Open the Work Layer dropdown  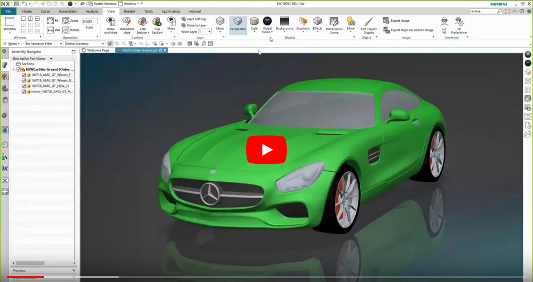pyautogui.click(x=205, y=31)
